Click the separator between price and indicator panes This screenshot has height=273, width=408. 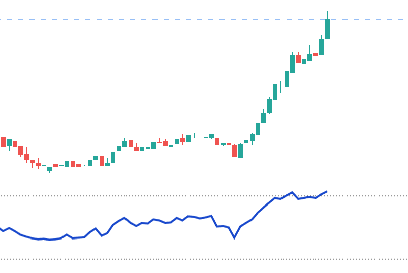point(203,174)
